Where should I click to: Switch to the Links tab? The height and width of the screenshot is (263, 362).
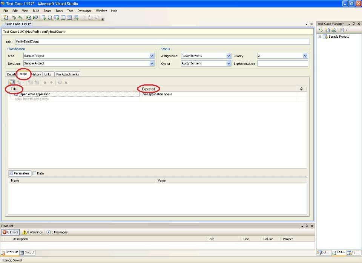tap(48, 74)
